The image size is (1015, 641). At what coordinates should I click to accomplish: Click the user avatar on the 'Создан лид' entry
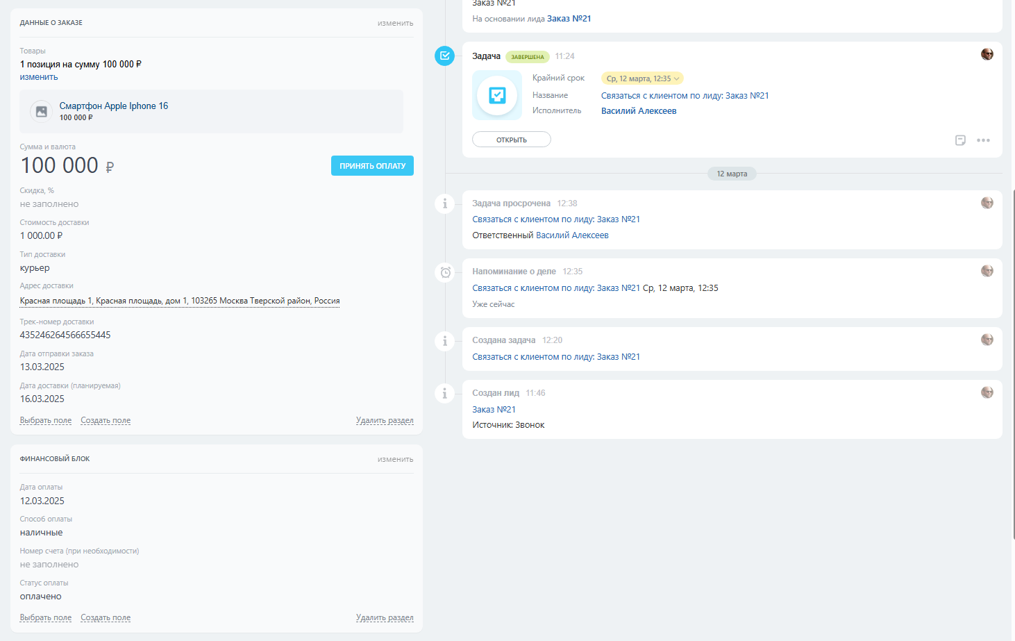point(987,392)
